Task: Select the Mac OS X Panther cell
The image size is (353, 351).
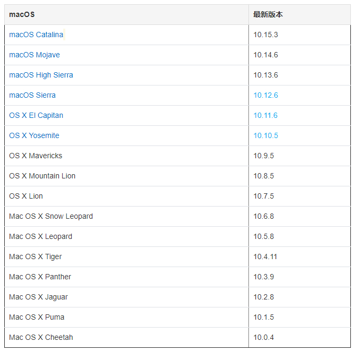Action: pyautogui.click(x=126, y=277)
